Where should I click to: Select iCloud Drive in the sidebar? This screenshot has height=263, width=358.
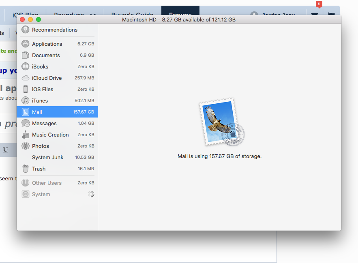[57, 78]
